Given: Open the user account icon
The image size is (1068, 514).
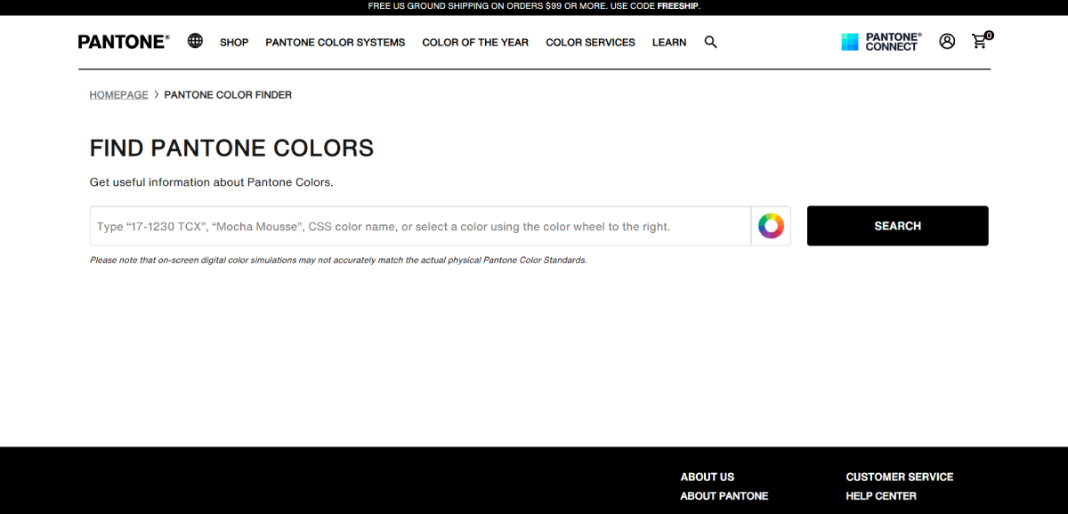Looking at the screenshot, I should [x=947, y=41].
